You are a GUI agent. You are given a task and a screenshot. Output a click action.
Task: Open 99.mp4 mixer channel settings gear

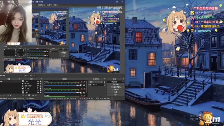coord(84,85)
